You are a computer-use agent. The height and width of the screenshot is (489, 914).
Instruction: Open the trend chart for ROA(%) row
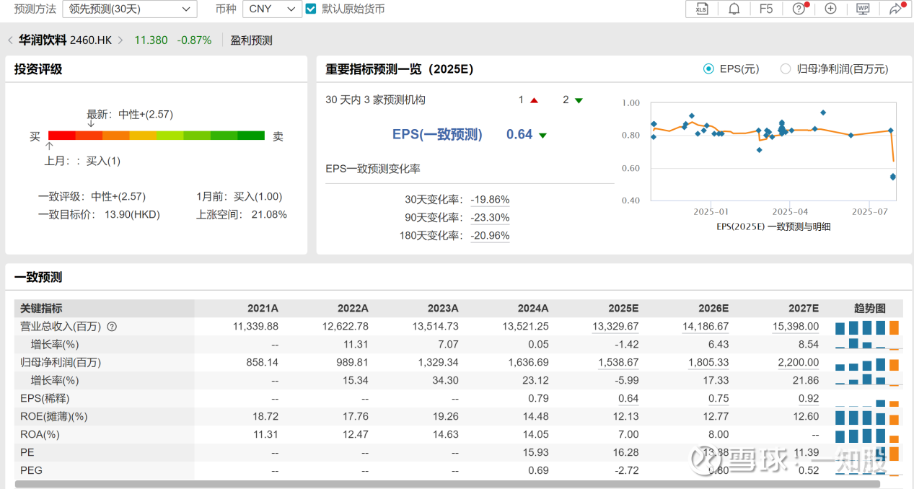tap(867, 435)
